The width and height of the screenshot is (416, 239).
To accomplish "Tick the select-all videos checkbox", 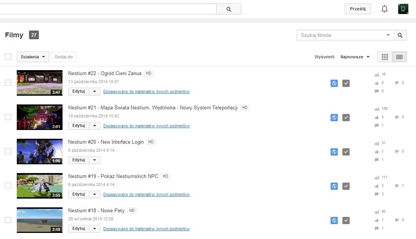I will click(8, 57).
